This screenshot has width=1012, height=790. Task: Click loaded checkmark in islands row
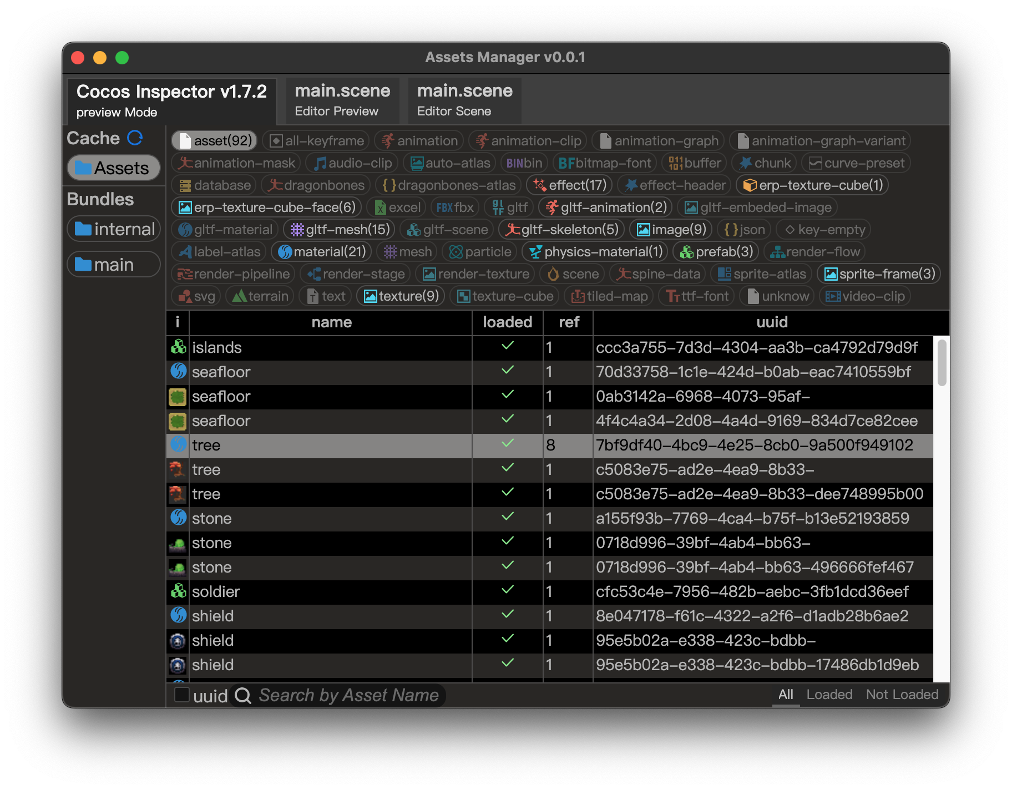tap(507, 346)
